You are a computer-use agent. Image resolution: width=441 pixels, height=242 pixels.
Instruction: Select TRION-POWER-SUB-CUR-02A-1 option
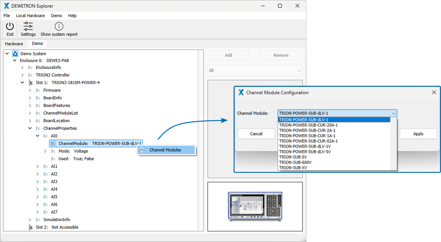click(334, 141)
